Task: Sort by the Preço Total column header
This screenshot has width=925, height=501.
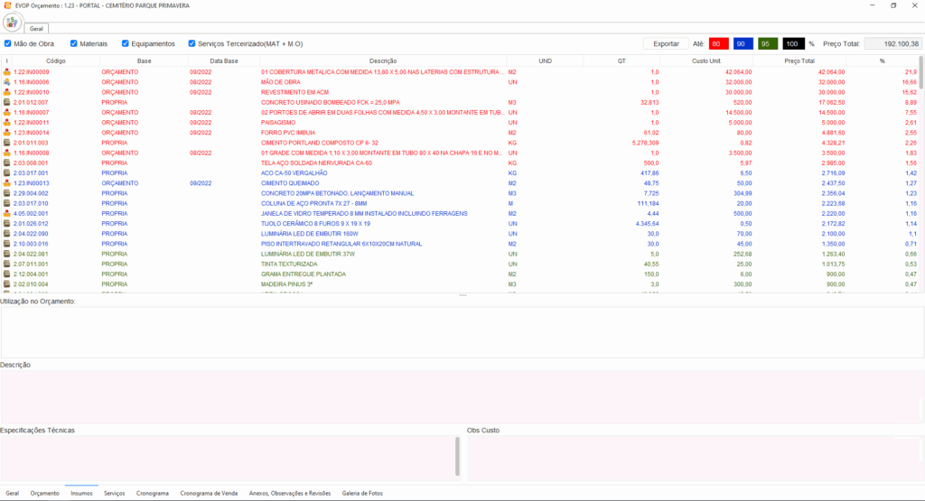Action: pyautogui.click(x=799, y=60)
